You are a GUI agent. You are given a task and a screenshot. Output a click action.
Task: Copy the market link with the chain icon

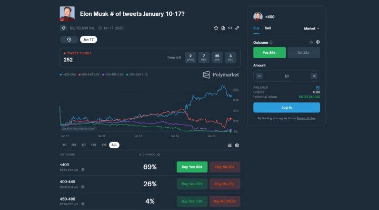[237, 28]
